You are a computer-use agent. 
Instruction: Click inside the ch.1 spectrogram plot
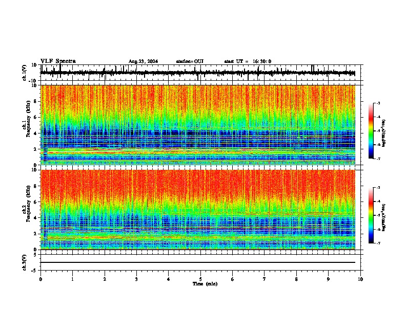tap(198, 125)
